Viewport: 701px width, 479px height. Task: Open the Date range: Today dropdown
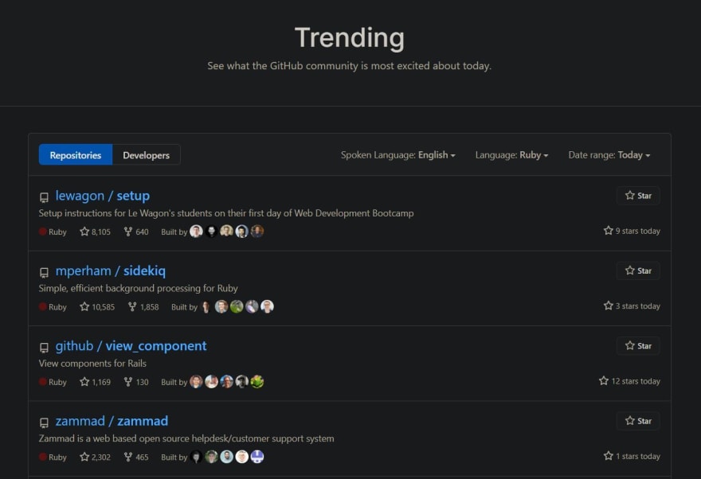click(x=609, y=155)
